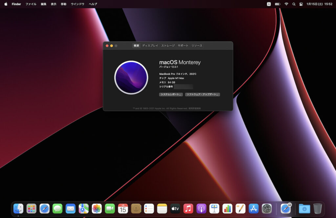This screenshot has width=336, height=218.
Task: Open the 表示 menu
Action: 53,4
